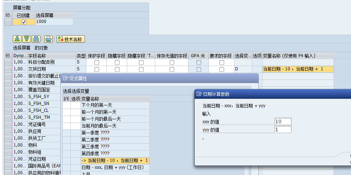Image resolution: width=351 pixels, height=175 pixels.
Task: Select row button for 科目分配类别
Action: coord(8,62)
